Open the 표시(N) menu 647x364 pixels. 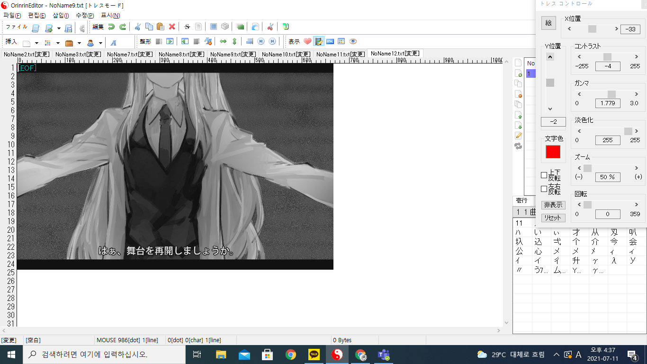click(110, 16)
